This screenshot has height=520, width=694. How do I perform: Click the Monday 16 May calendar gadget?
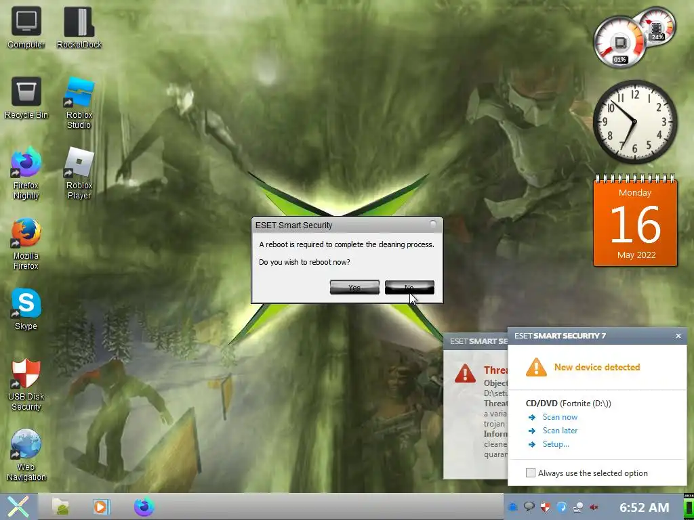[635, 221]
